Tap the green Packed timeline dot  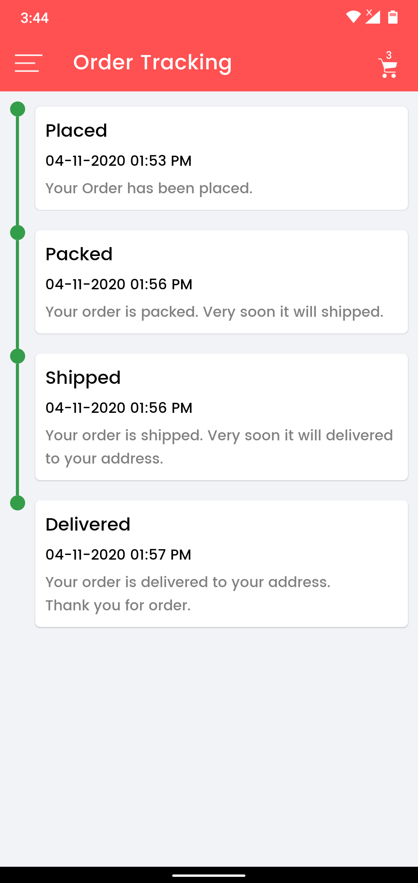pos(17,233)
